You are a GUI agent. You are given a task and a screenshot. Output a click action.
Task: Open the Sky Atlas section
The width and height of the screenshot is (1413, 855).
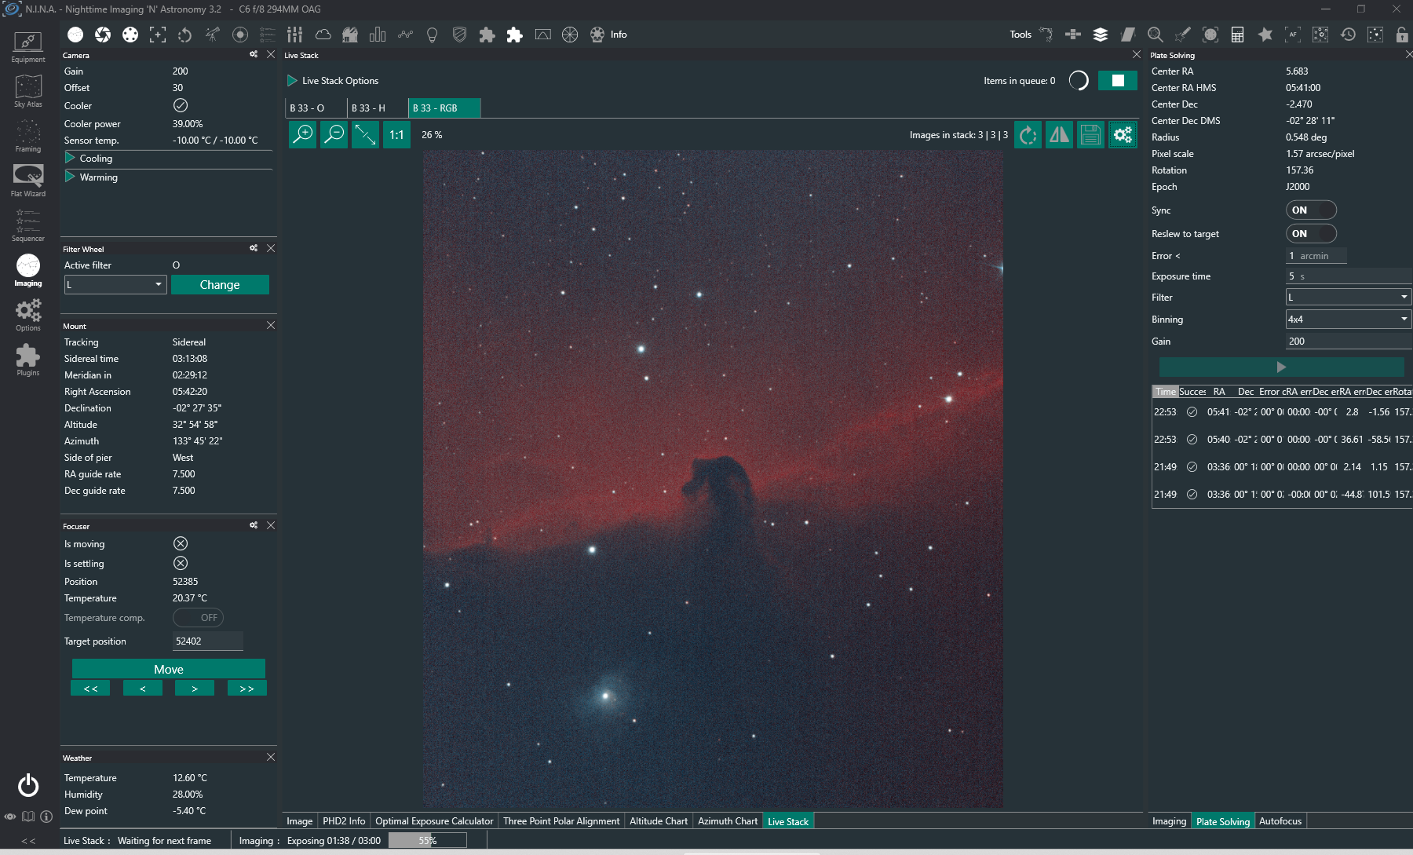click(x=28, y=92)
